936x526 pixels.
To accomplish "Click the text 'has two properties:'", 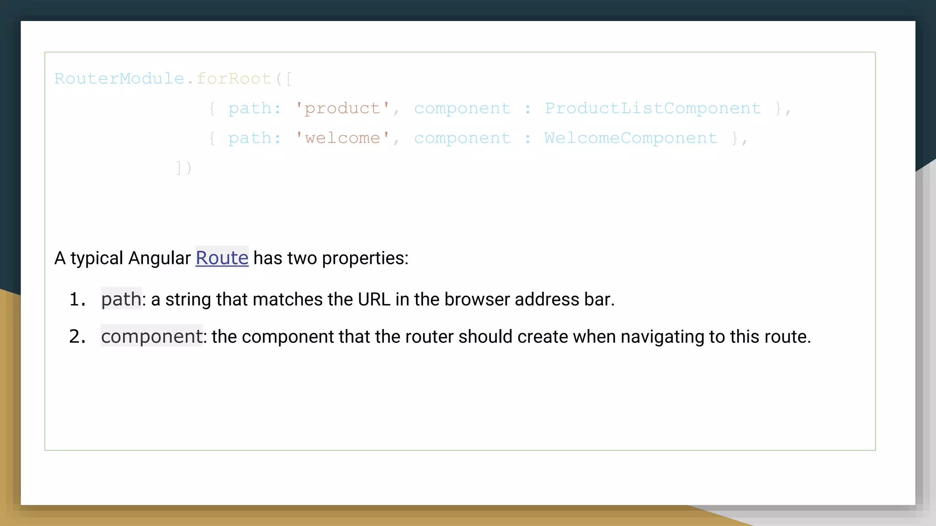I will point(331,258).
